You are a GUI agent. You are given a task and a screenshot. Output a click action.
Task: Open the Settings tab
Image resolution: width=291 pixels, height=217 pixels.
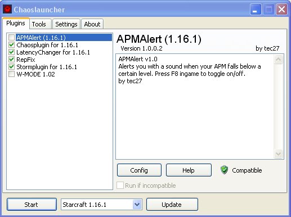pyautogui.click(x=66, y=24)
